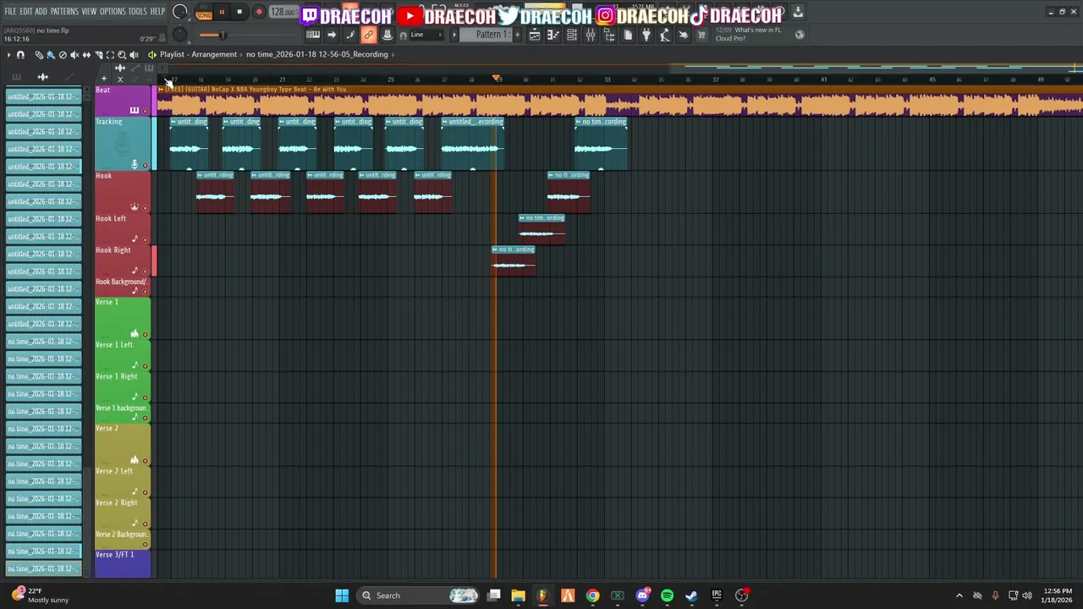Open the Channel rack icon
This screenshot has width=1083, height=609.
tap(572, 35)
